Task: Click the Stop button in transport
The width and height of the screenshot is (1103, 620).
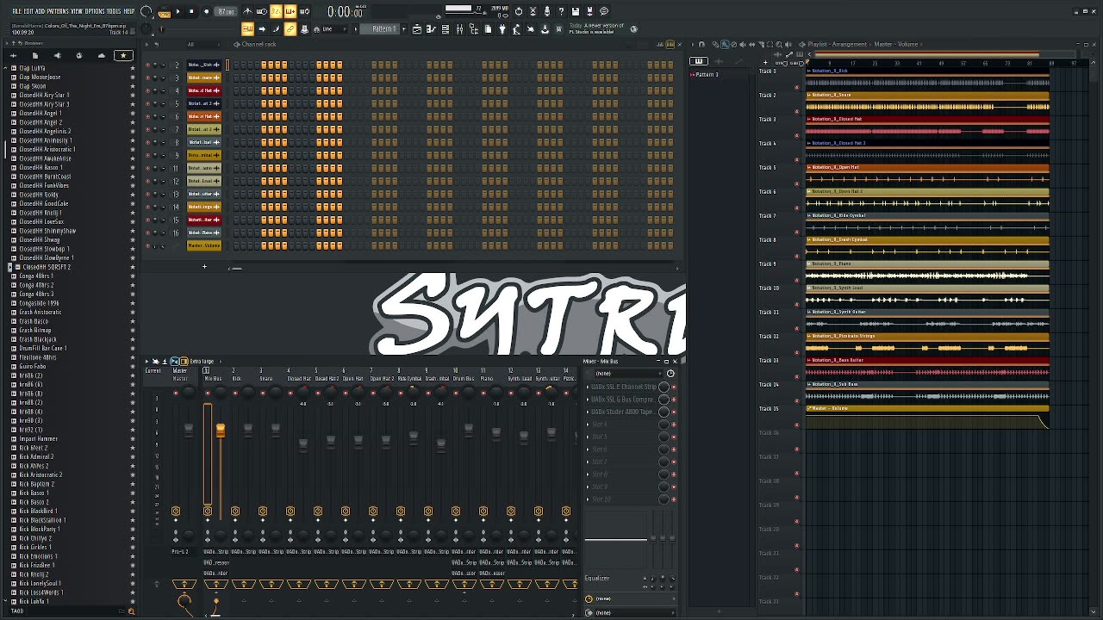Action: (x=191, y=12)
